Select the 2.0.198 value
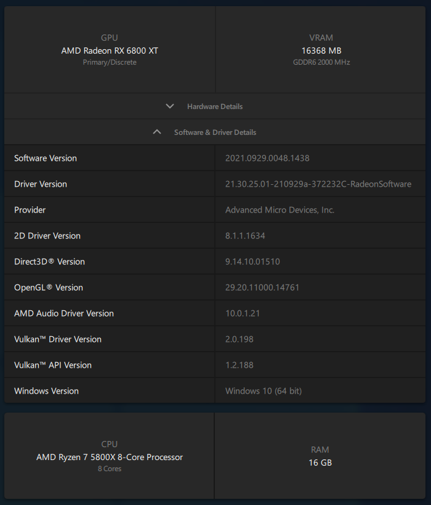This screenshot has width=431, height=505. point(239,339)
